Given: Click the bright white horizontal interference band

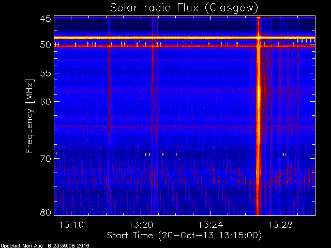Looking at the screenshot, I should (185, 38).
